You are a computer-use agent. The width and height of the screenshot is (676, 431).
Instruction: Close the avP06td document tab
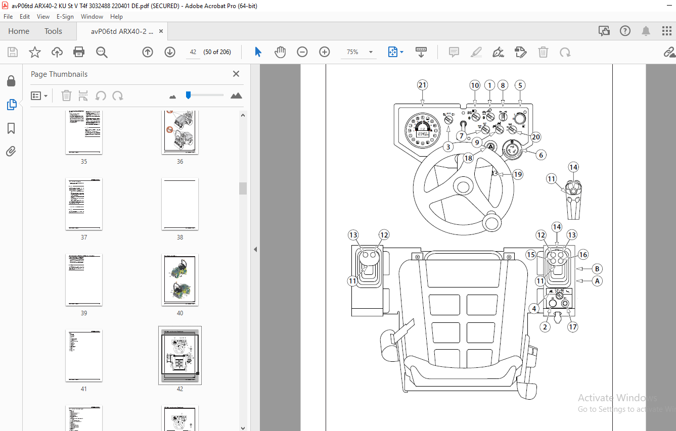161,31
